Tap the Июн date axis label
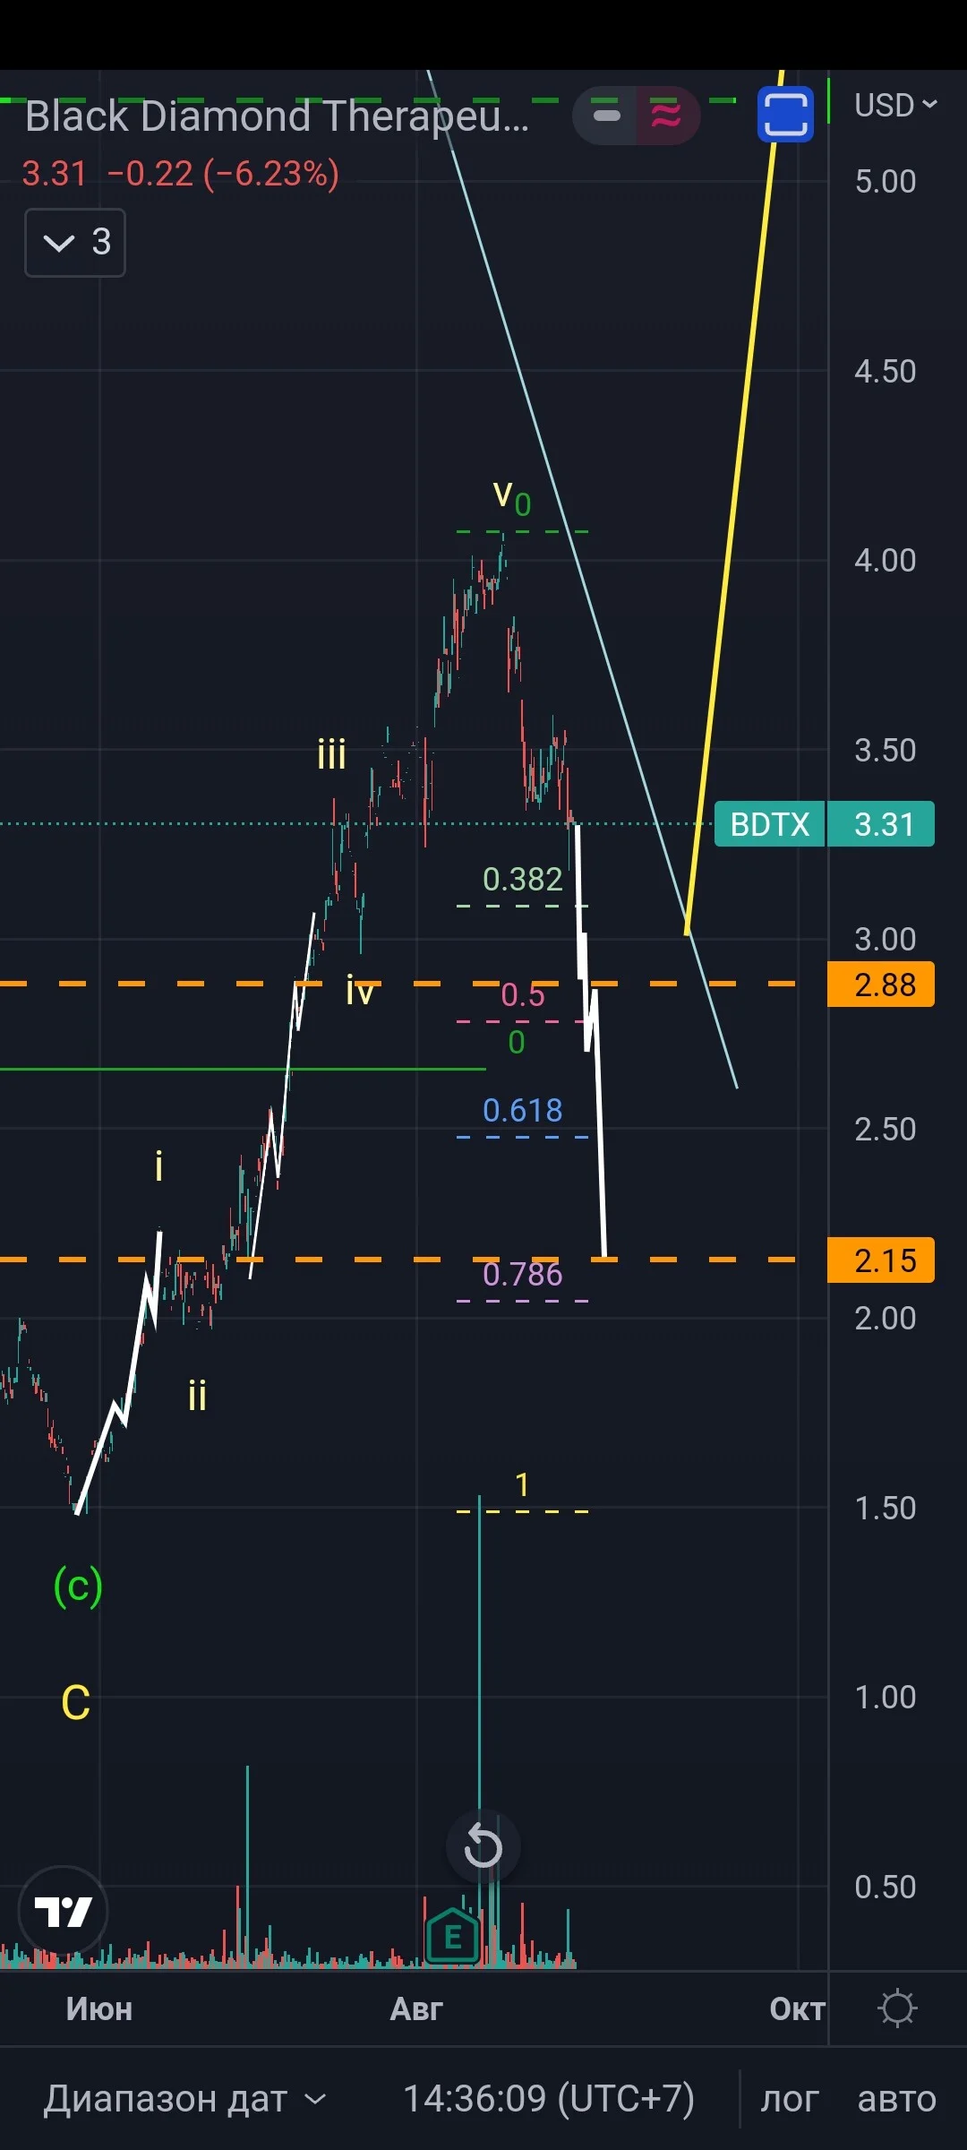This screenshot has height=2150, width=967. pos(99,2009)
